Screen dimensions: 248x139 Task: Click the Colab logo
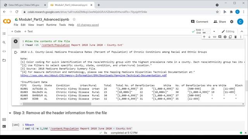pyautogui.click(x=7, y=21)
